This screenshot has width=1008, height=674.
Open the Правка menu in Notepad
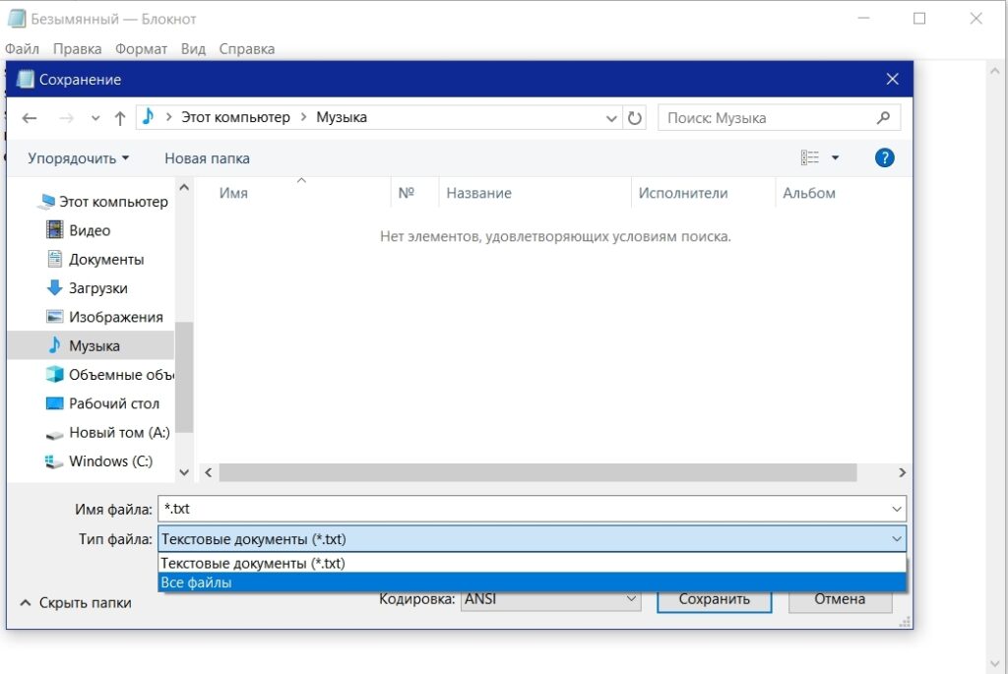(x=77, y=49)
